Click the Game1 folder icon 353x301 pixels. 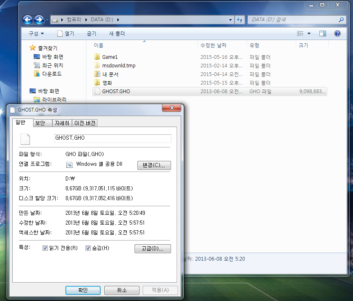tap(97, 57)
